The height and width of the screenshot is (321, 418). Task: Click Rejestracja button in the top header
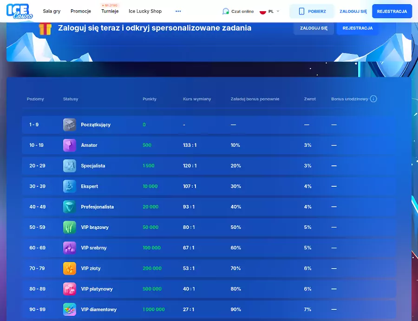pyautogui.click(x=392, y=11)
